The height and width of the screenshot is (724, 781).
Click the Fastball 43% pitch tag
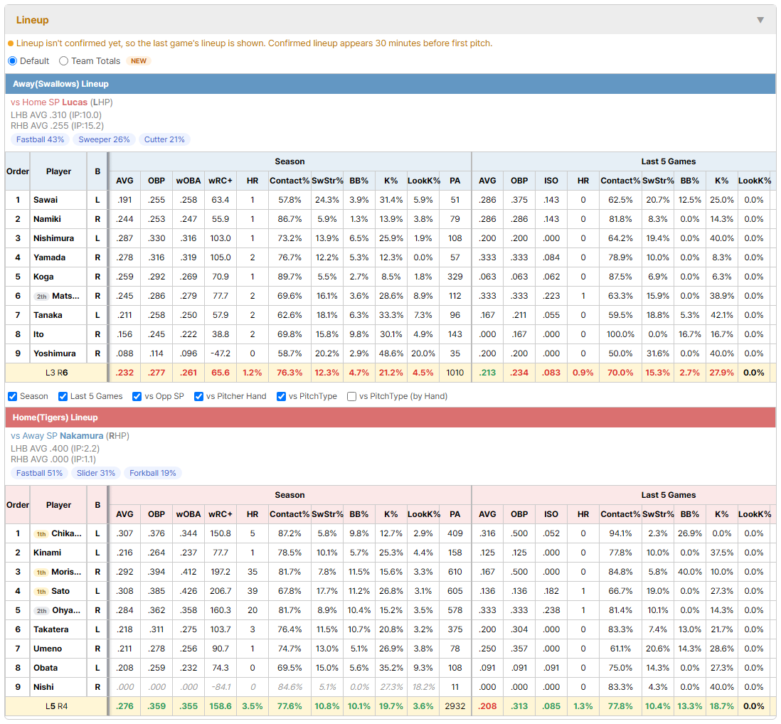click(x=41, y=139)
